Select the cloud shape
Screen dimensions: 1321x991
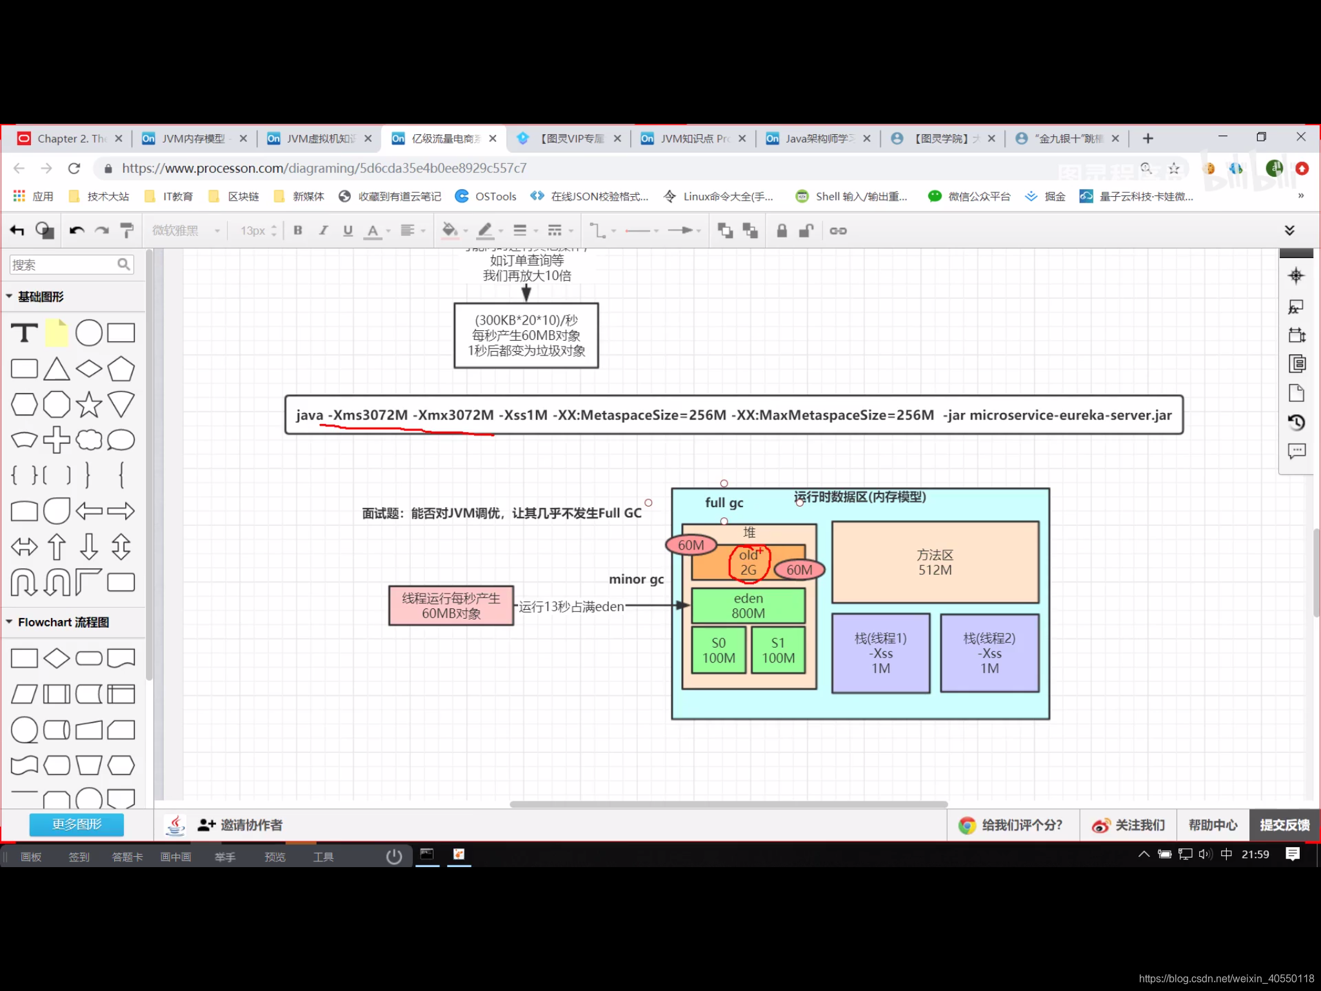(x=89, y=440)
